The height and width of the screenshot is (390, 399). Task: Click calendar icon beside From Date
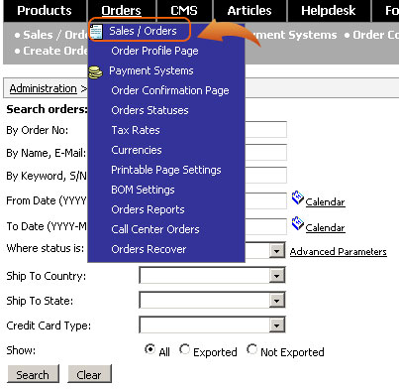point(297,197)
